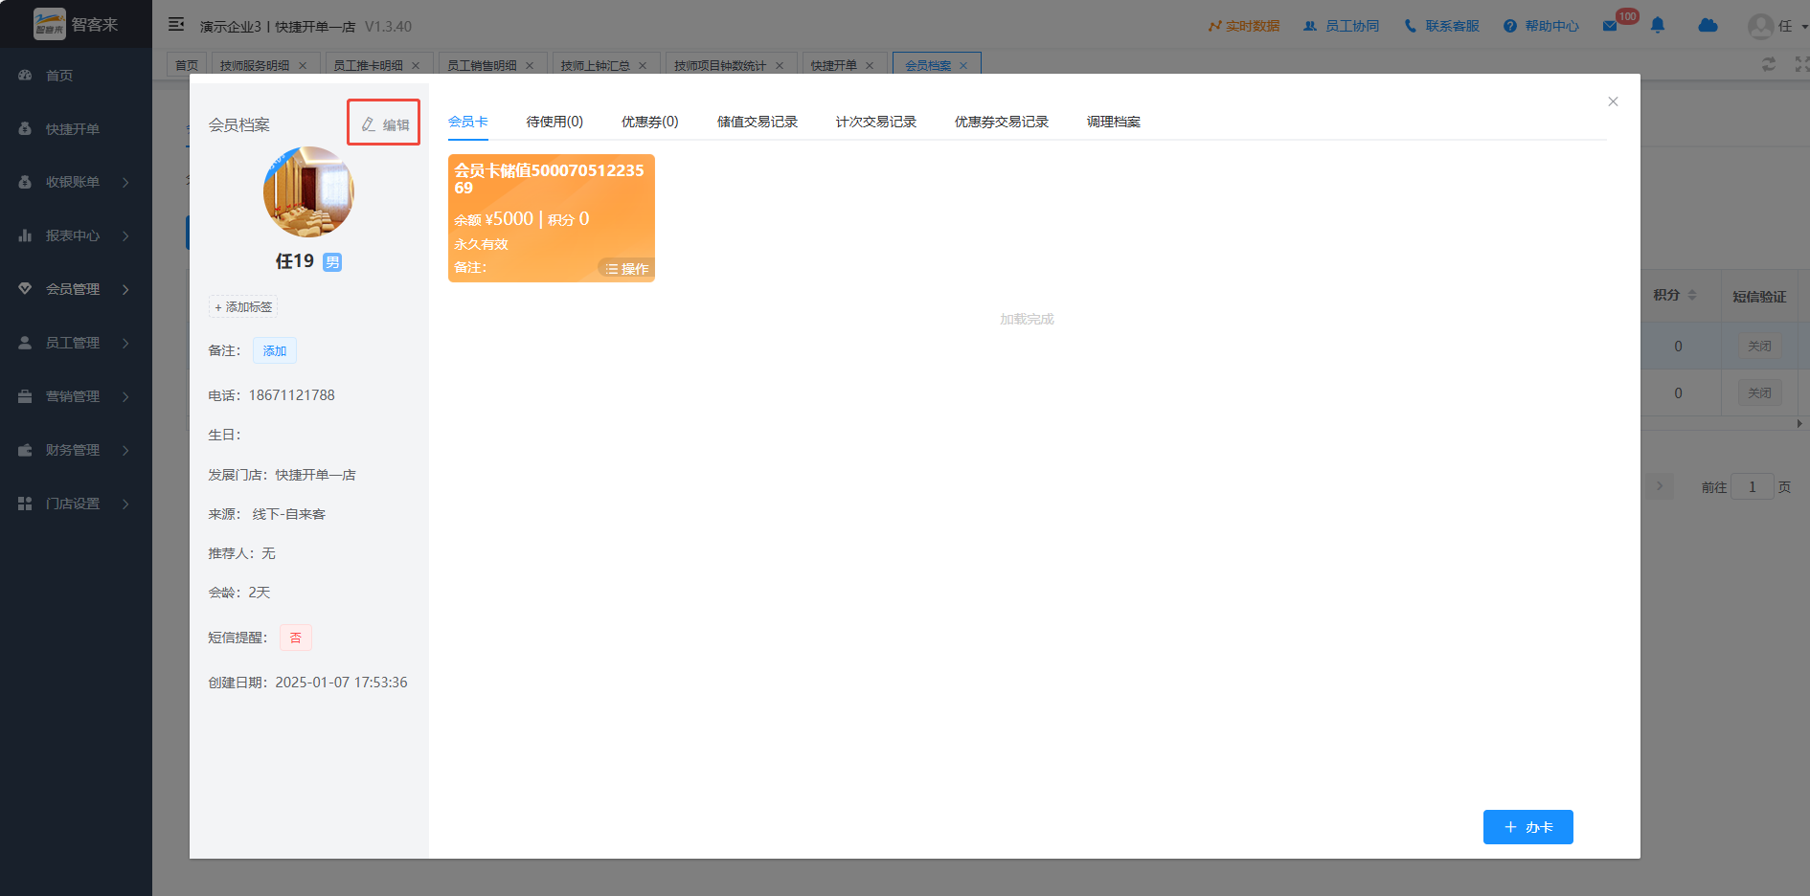Expand 财务管理 sidebar menu
Image resolution: width=1810 pixels, height=896 pixels.
coord(76,450)
